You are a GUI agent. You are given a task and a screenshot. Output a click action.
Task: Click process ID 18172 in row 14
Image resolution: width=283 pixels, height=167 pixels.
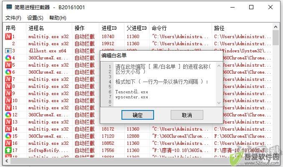pyautogui.click(x=108, y=129)
